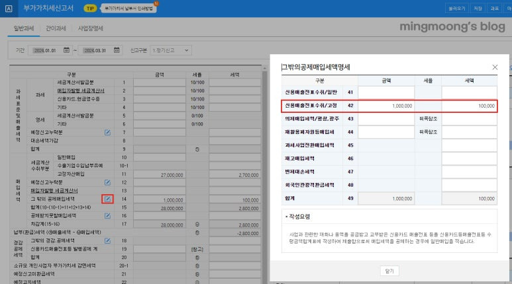Select the 일반과세 tab
The image size is (512, 284).
[24, 28]
